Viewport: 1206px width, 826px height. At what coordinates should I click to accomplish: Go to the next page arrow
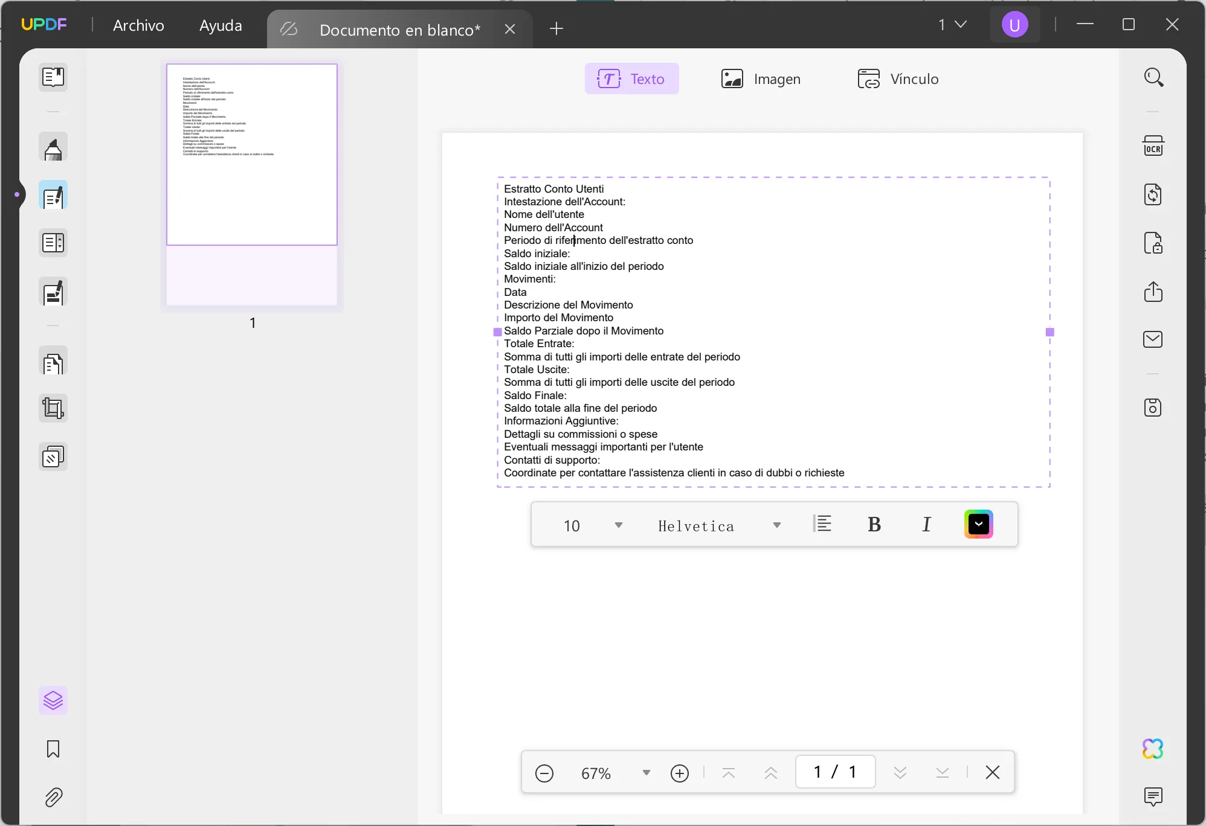point(900,773)
